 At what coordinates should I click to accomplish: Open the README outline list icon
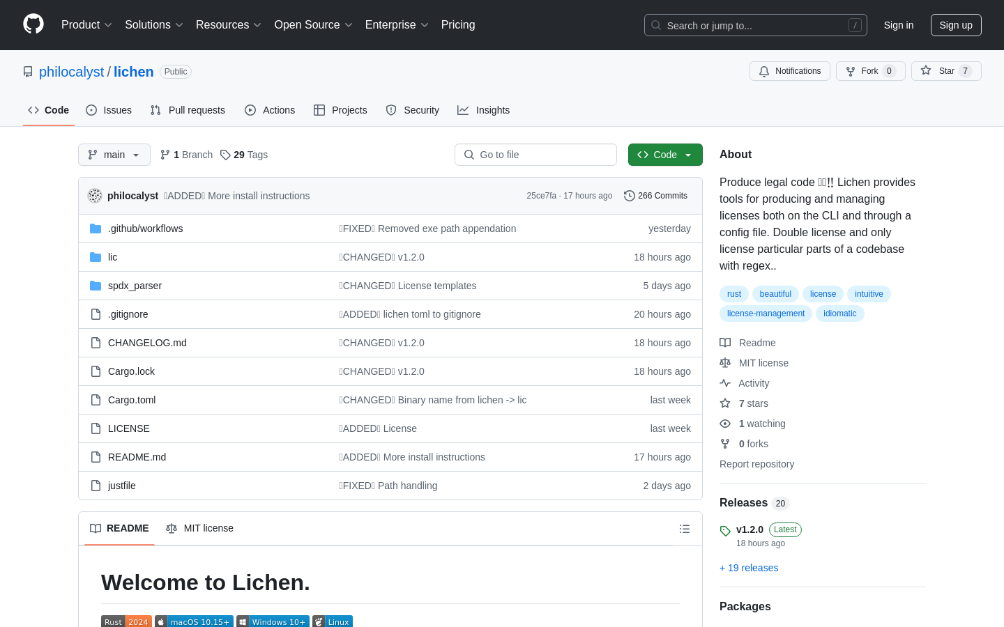pyautogui.click(x=685, y=529)
